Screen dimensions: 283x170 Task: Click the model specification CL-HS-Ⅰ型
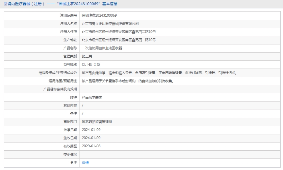click(x=91, y=64)
